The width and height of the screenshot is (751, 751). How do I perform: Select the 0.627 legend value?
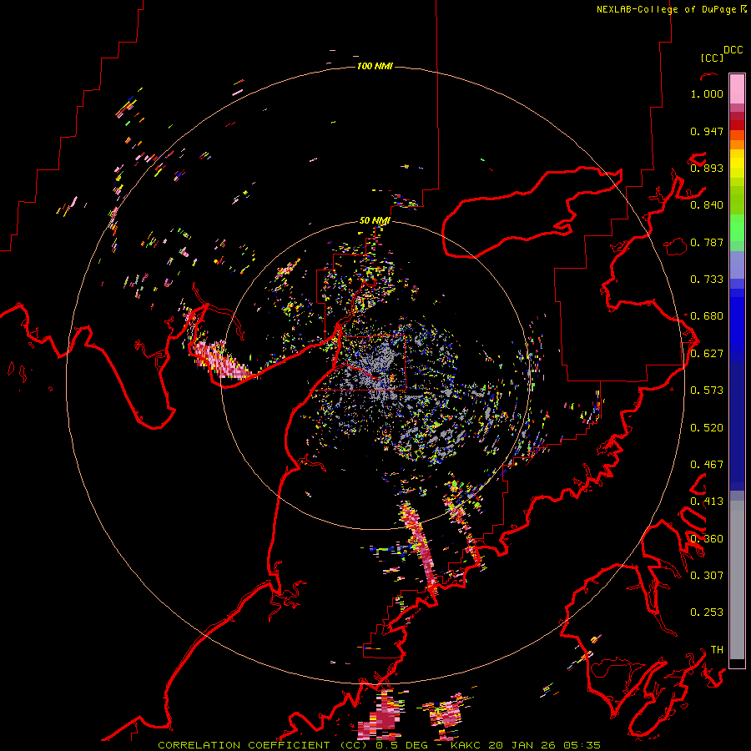tap(707, 354)
